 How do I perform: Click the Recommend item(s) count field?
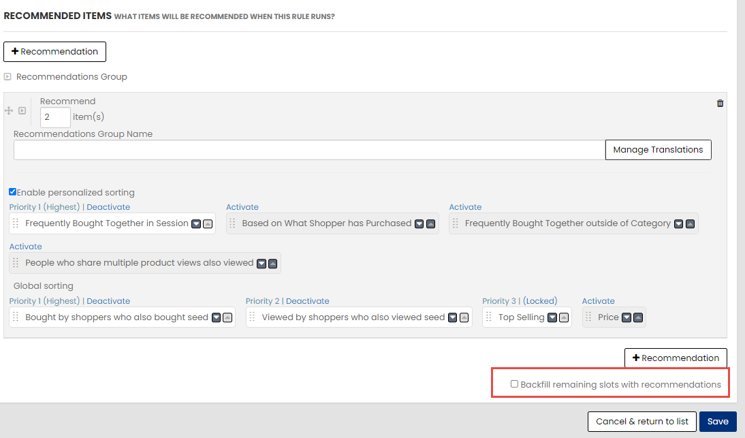coord(55,117)
